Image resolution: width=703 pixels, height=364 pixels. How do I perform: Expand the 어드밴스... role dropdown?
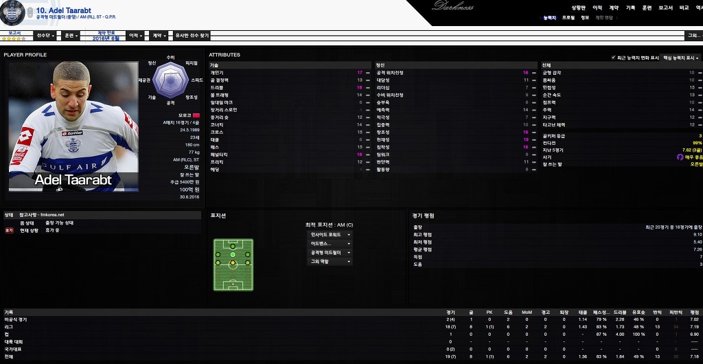click(x=329, y=243)
